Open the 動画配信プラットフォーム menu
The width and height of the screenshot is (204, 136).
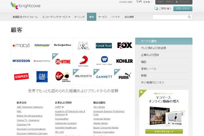pyautogui.click(x=25, y=17)
